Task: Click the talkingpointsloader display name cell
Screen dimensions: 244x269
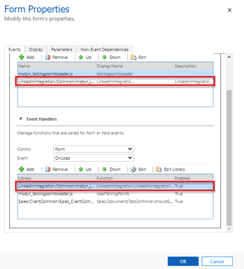Action: point(115,74)
